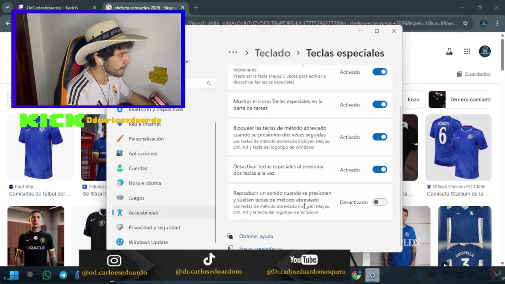505x284 pixels.
Task: Open the Cucurella 3 jersey image
Action: 464,237
